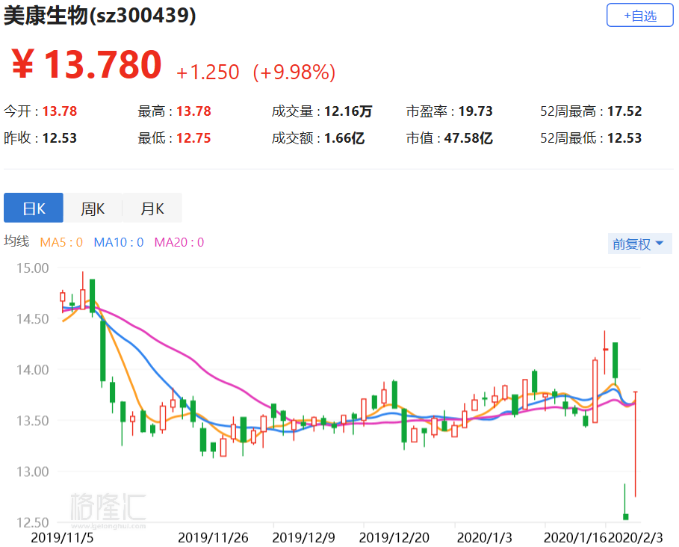Click the 13.00 y-axis price label
This screenshot has width=679, height=547.
(x=32, y=472)
